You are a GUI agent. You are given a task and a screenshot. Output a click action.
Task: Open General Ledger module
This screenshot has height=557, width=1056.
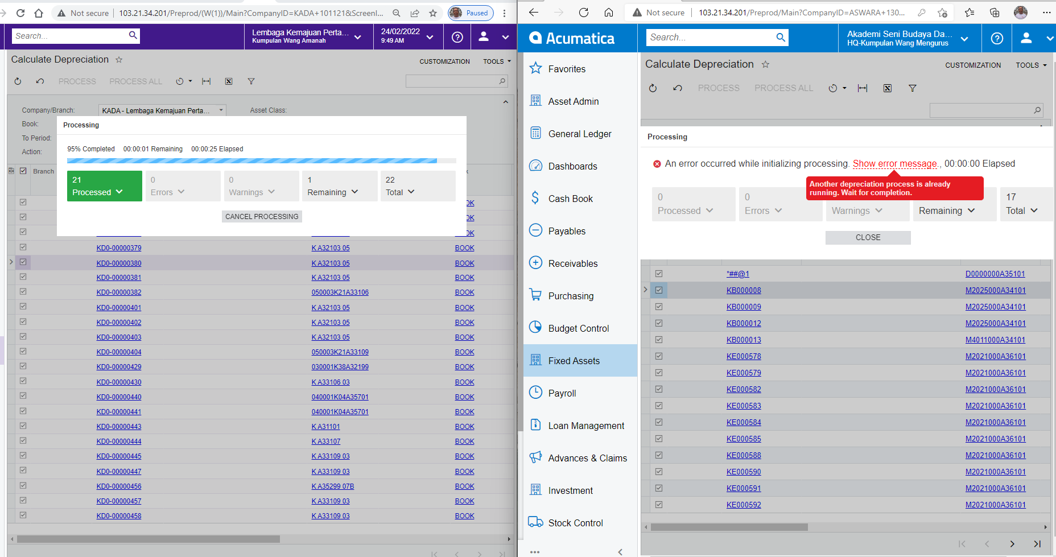[580, 134]
